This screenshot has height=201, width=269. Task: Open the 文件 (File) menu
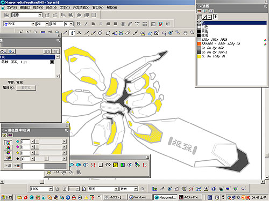[x=11, y=8]
